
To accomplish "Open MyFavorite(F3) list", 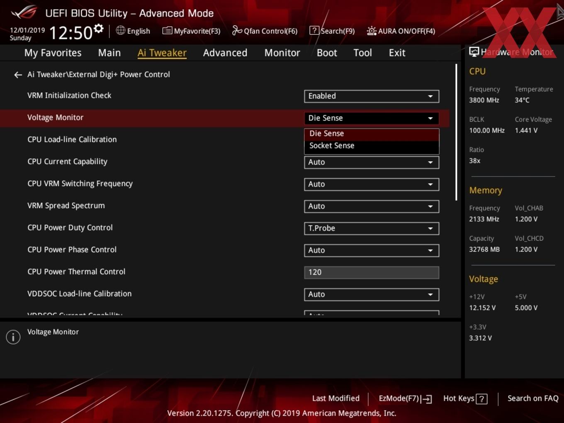I will tap(191, 31).
